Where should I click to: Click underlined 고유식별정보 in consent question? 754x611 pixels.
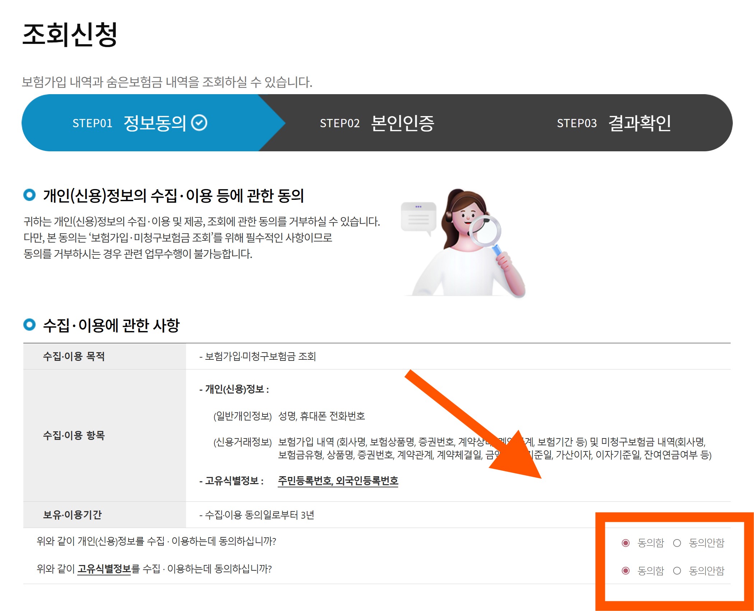[x=104, y=569]
